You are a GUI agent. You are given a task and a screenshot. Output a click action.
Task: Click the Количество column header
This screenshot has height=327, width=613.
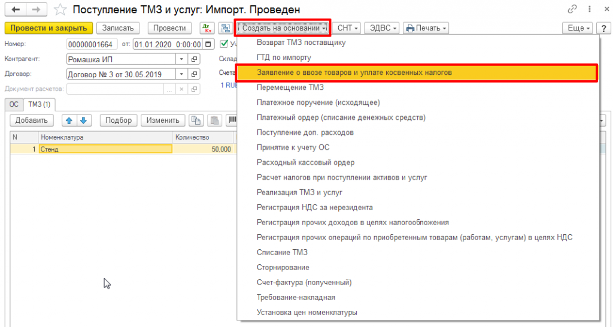[x=204, y=137]
